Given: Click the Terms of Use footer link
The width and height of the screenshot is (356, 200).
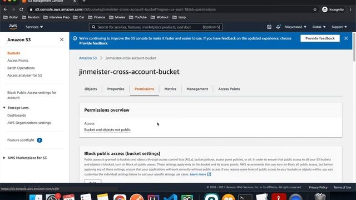Looking at the screenshot, I should [342, 187].
